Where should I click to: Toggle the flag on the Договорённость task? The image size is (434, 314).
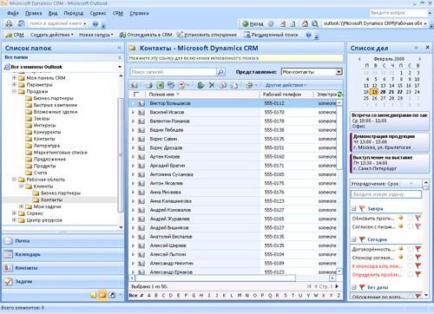(x=418, y=249)
